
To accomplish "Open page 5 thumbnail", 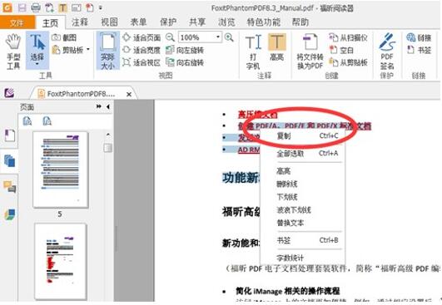I will [x=60, y=170].
